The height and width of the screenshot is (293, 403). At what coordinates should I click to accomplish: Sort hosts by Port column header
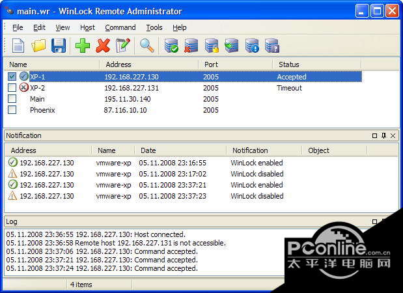236,64
